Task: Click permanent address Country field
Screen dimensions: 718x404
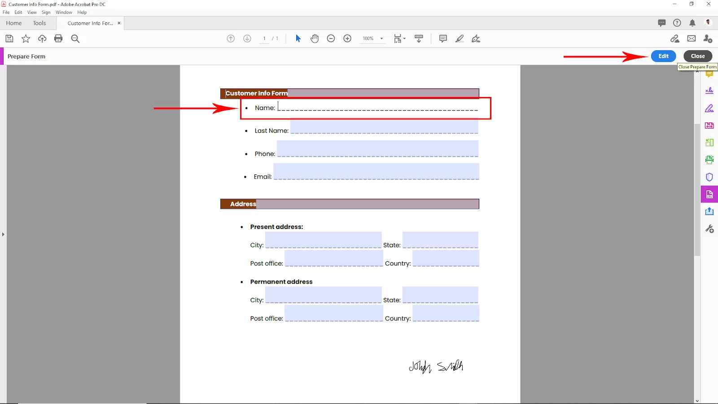Action: (446, 313)
